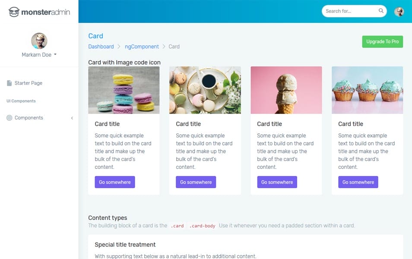Viewport: 412px width, 259px height.
Task: Open the top-right user avatar
Action: coord(399,12)
